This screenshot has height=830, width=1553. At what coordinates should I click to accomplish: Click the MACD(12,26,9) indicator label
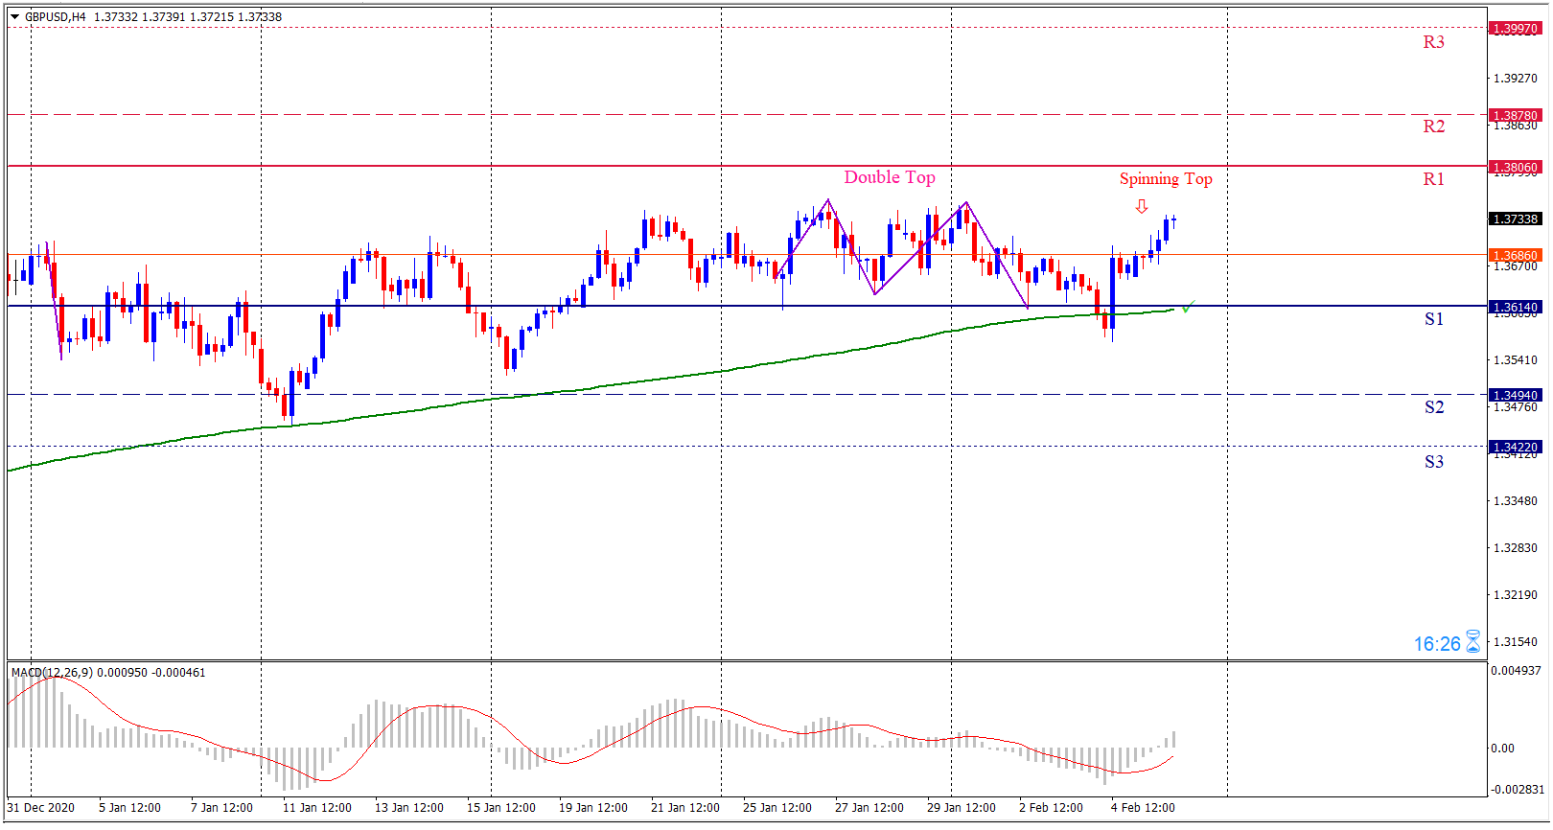click(53, 673)
